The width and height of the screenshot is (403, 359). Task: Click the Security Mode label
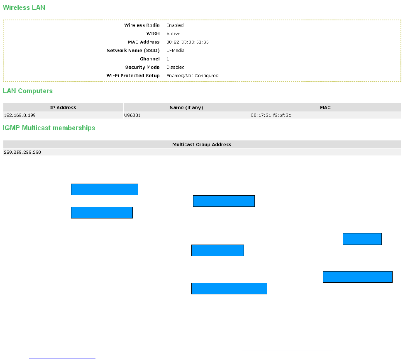point(144,67)
